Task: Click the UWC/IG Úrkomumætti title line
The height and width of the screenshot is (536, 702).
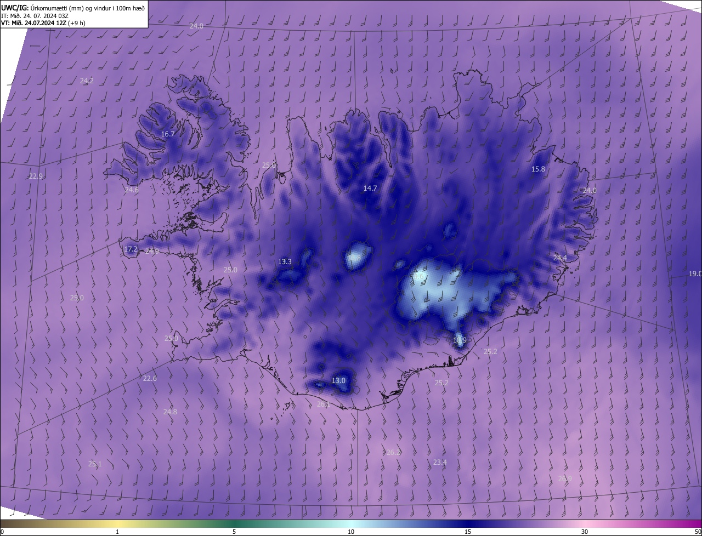Action: (73, 8)
